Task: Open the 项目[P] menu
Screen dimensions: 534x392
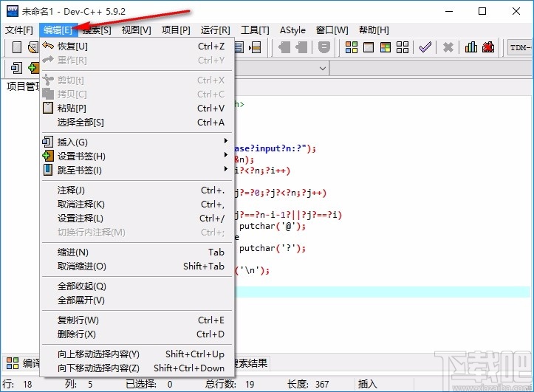Action: point(176,30)
